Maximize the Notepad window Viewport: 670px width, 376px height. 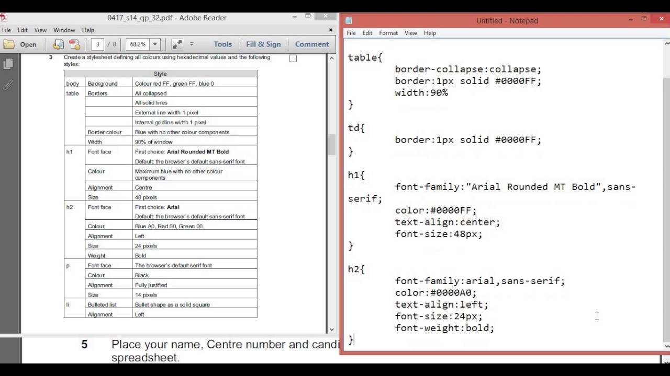[644, 19]
